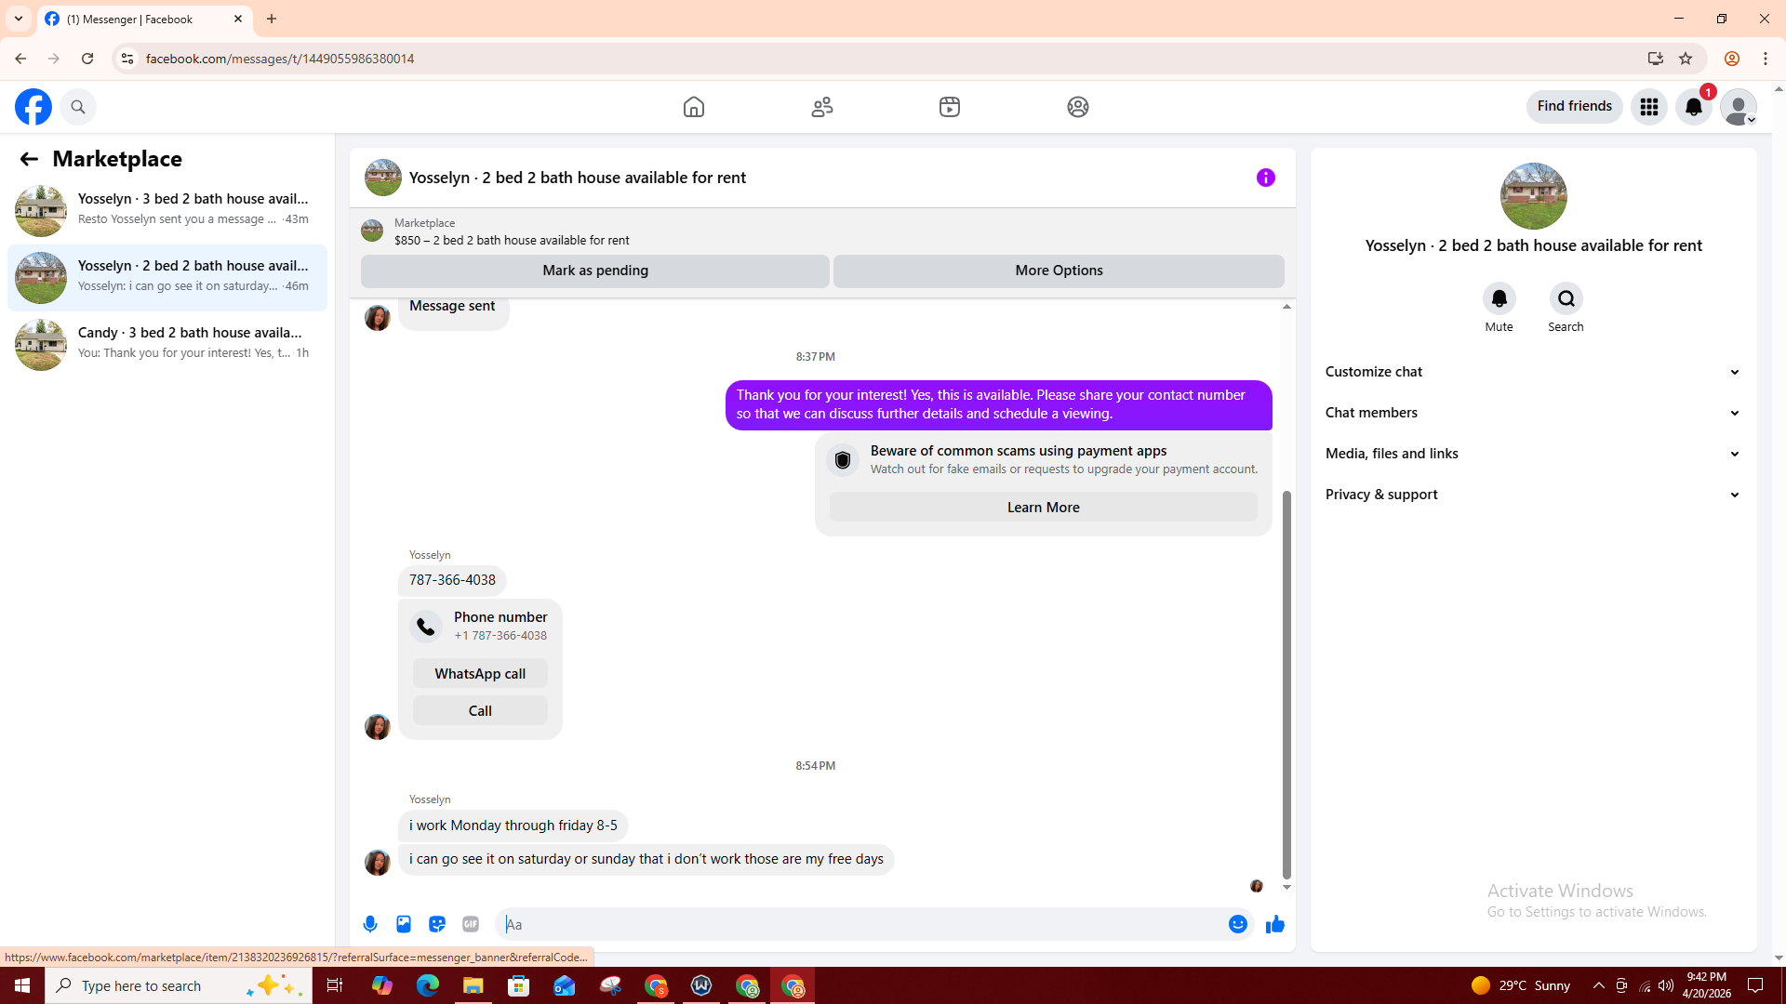Open the emoji picker
This screenshot has width=1786, height=1004.
[x=1238, y=924]
